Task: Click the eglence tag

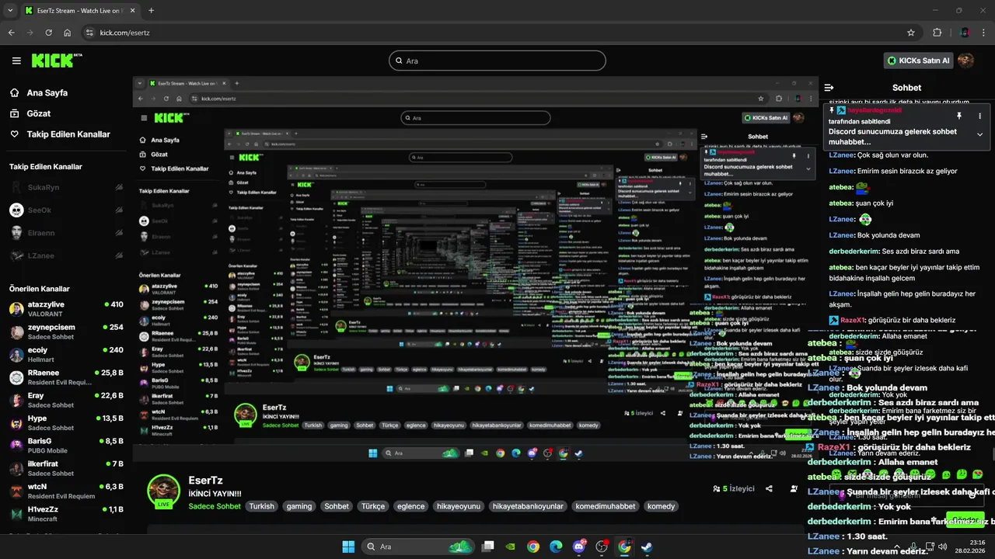Action: point(411,506)
